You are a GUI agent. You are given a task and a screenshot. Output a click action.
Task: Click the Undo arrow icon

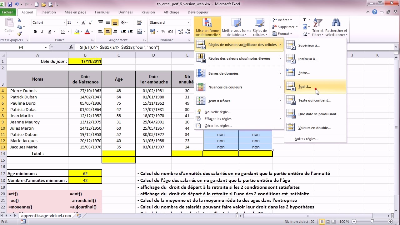tap(17, 4)
